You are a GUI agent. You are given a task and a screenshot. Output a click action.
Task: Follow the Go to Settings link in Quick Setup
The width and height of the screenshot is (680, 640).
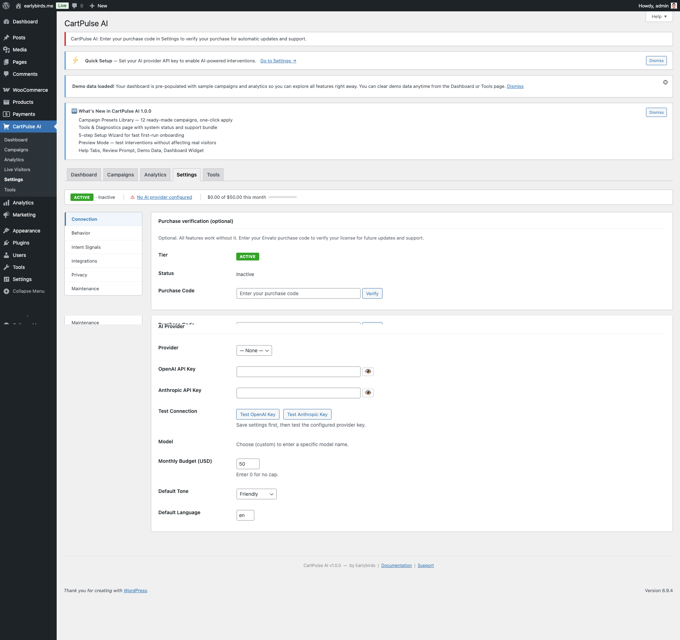pyautogui.click(x=278, y=61)
